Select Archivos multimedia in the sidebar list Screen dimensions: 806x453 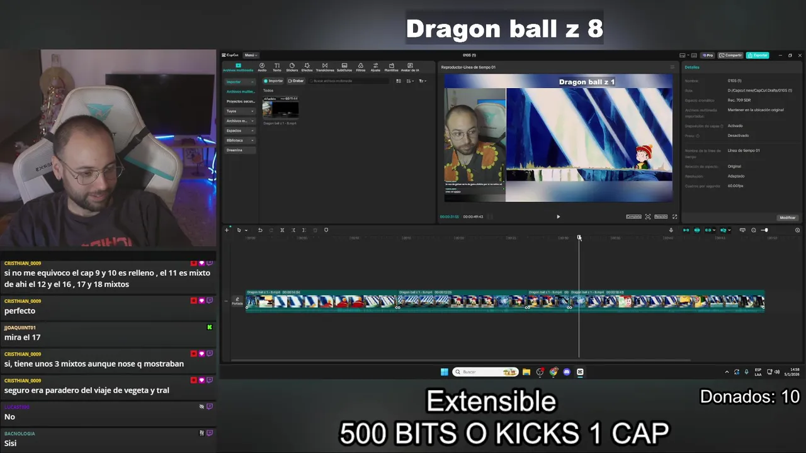[240, 91]
